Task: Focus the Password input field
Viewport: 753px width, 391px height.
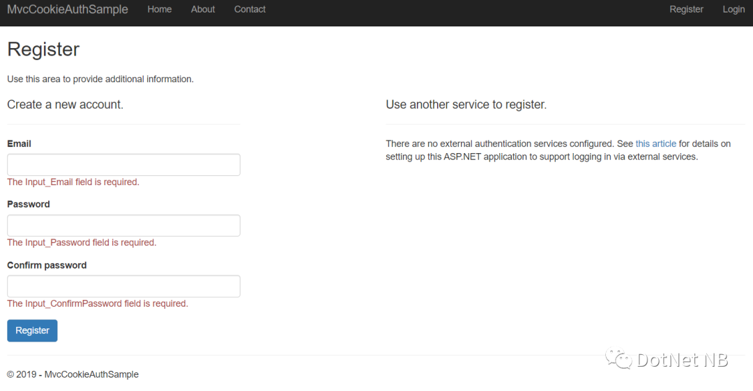Action: [123, 225]
